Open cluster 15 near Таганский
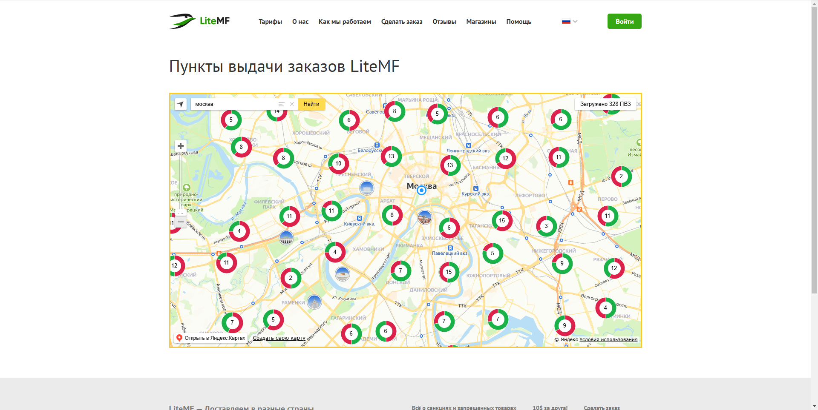Viewport: 818px width, 410px height. pos(502,221)
